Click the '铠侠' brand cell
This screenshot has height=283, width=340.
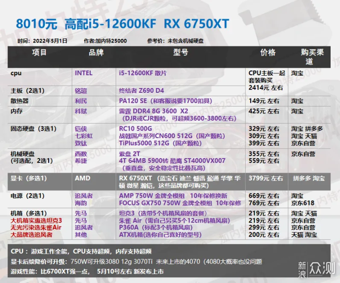coord(81,129)
